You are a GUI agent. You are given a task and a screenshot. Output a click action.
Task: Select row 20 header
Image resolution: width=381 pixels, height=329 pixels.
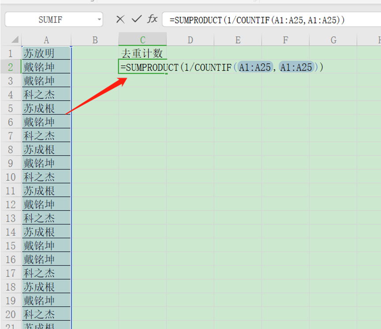click(11, 314)
